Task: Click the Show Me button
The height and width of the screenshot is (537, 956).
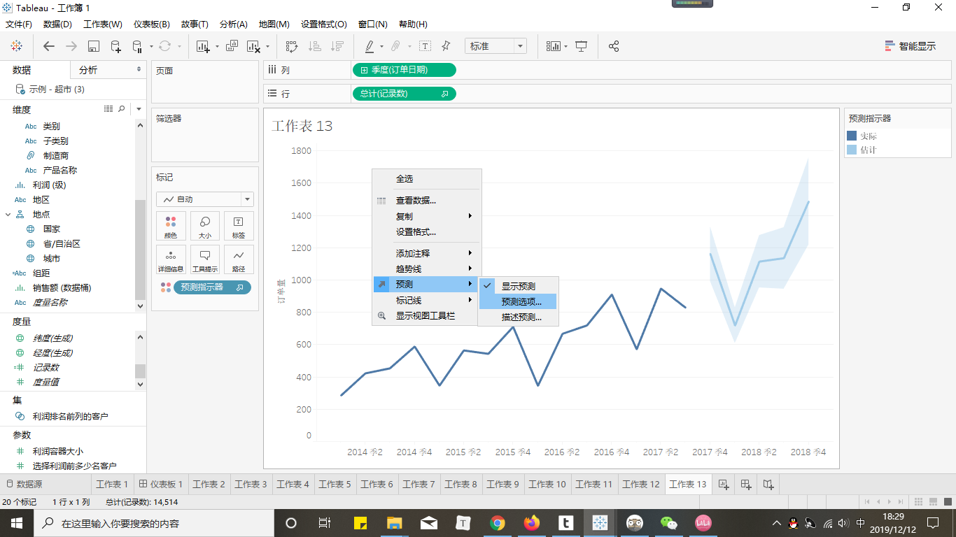Action: 911,46
